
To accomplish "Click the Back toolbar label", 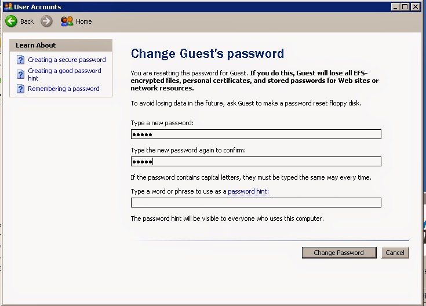I will (27, 21).
